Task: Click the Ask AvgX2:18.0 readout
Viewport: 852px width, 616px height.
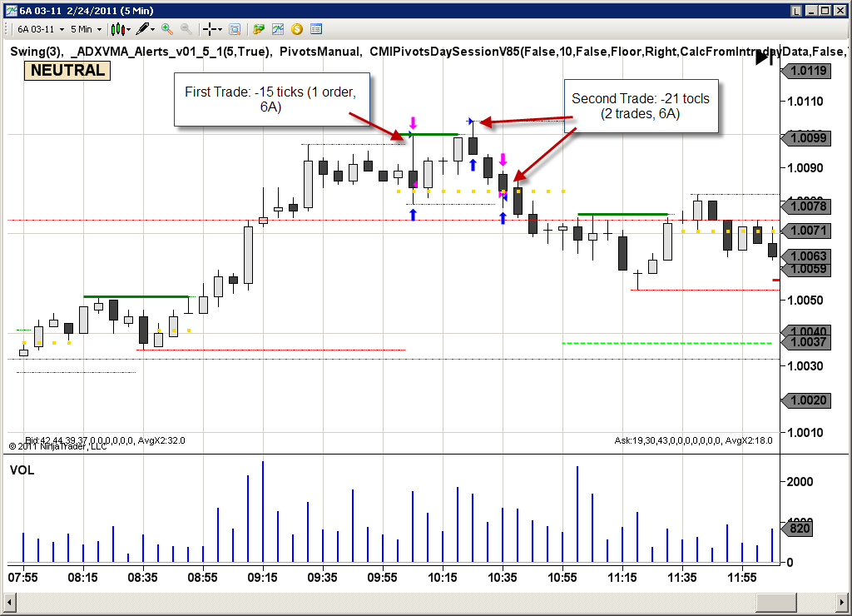Action: [x=693, y=440]
